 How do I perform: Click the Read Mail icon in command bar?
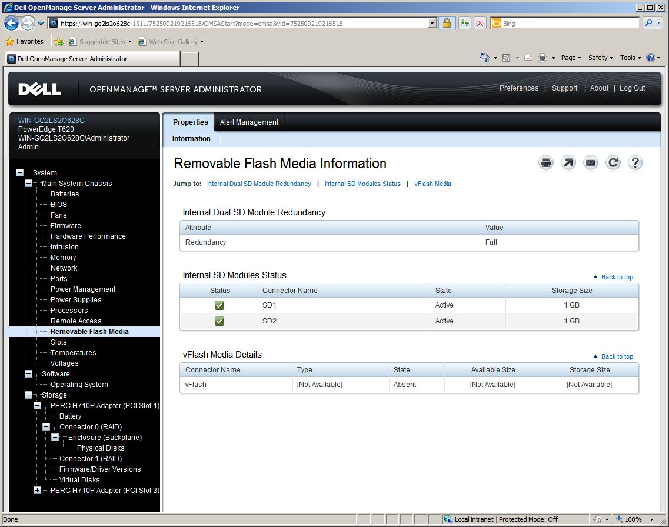528,58
